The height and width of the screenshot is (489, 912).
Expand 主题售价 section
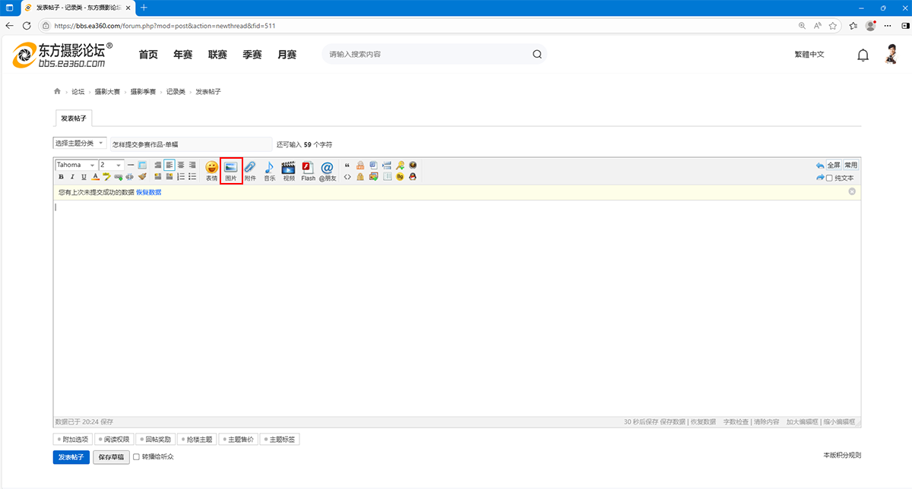(x=238, y=439)
